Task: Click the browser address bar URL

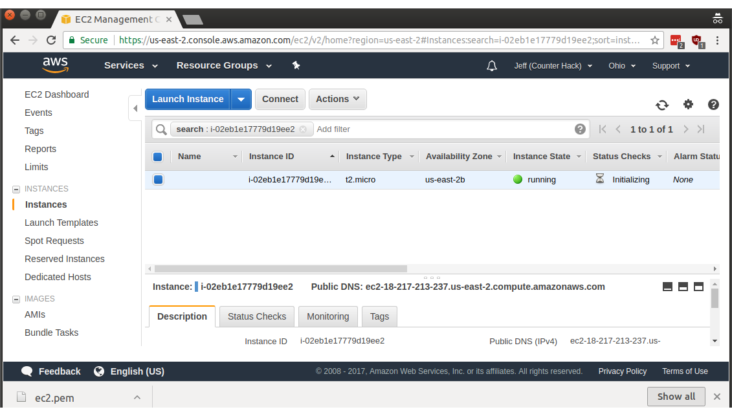Action: 379,40
